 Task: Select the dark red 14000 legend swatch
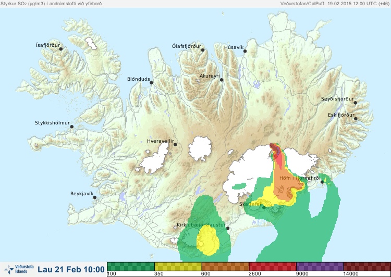click(367, 267)
